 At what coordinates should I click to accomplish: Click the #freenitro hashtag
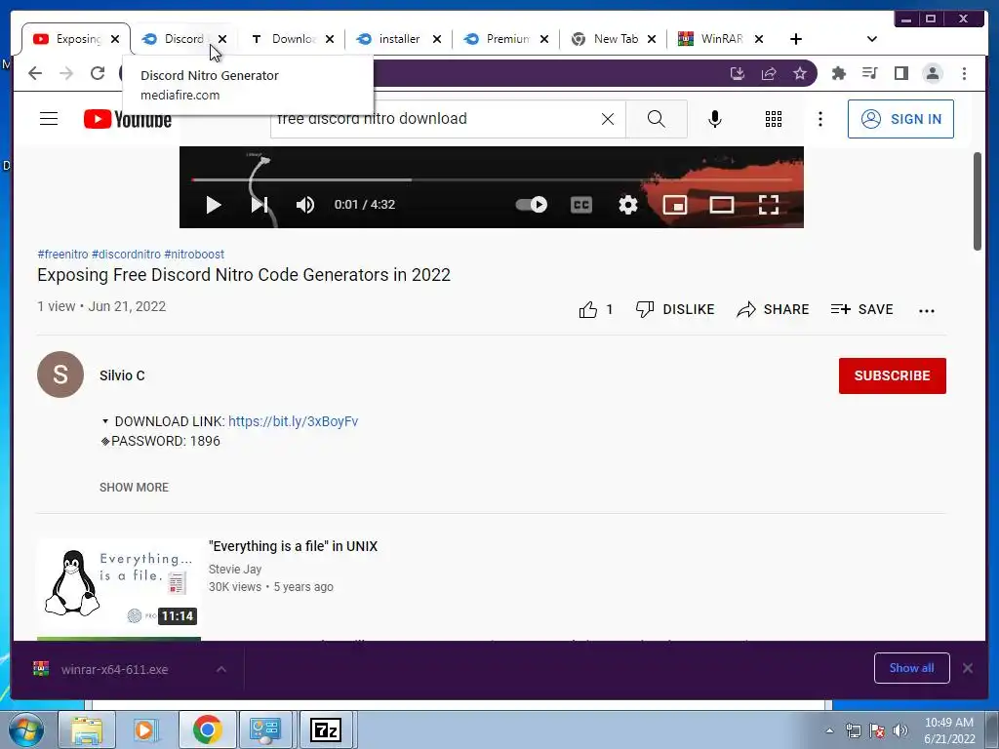coord(62,255)
